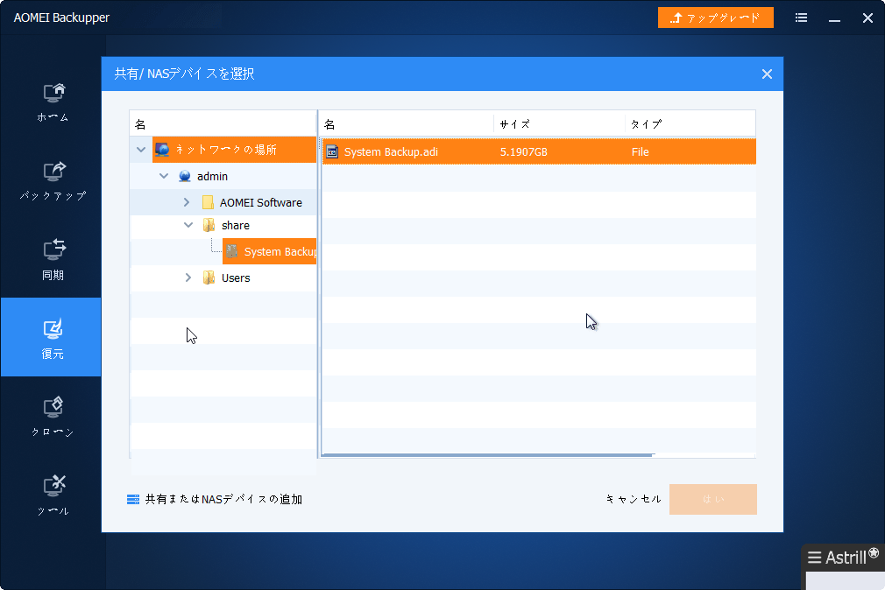Collapse the admin tree node
The image size is (885, 590).
click(x=164, y=176)
